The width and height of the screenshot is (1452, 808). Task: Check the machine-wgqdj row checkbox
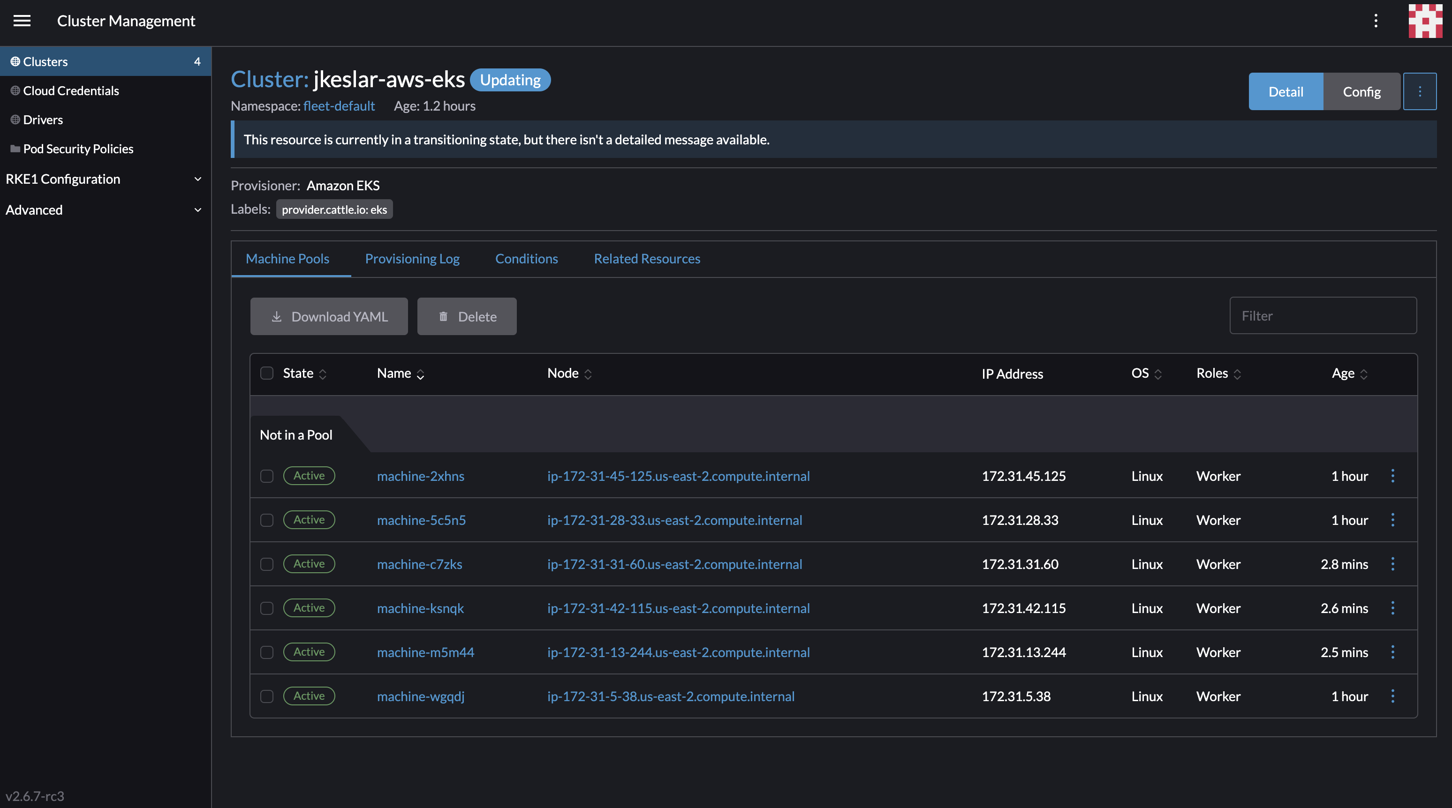click(266, 696)
